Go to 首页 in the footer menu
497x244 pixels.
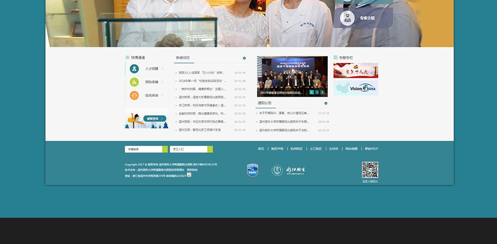pyautogui.click(x=261, y=149)
